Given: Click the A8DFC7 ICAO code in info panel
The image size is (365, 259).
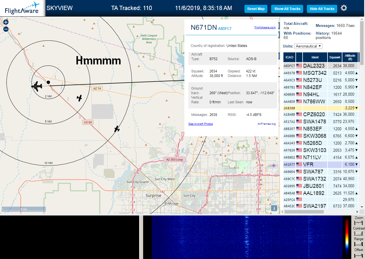Looking at the screenshot, I should click(x=225, y=29).
